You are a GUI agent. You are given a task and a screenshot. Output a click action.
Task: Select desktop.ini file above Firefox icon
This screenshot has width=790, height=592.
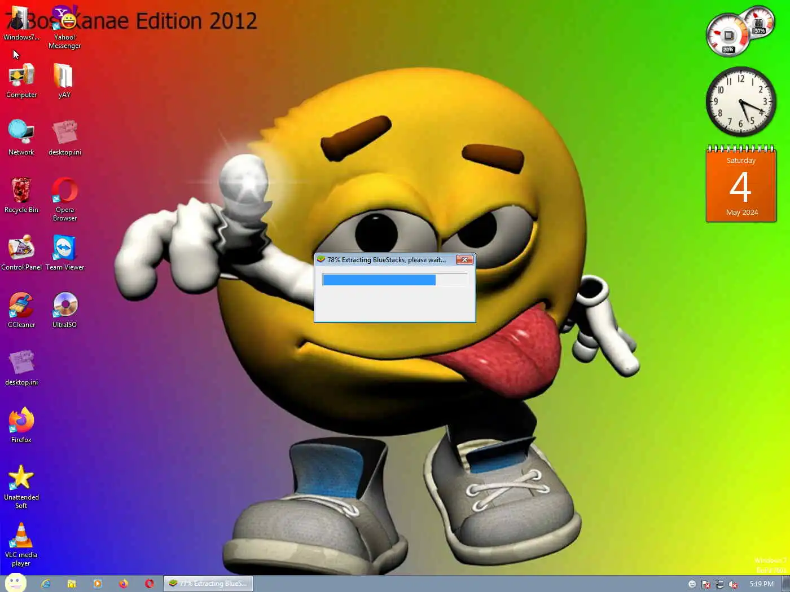[x=21, y=368]
